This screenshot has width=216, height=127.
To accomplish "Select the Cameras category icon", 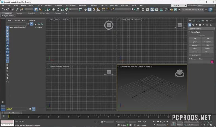I will (200, 25).
